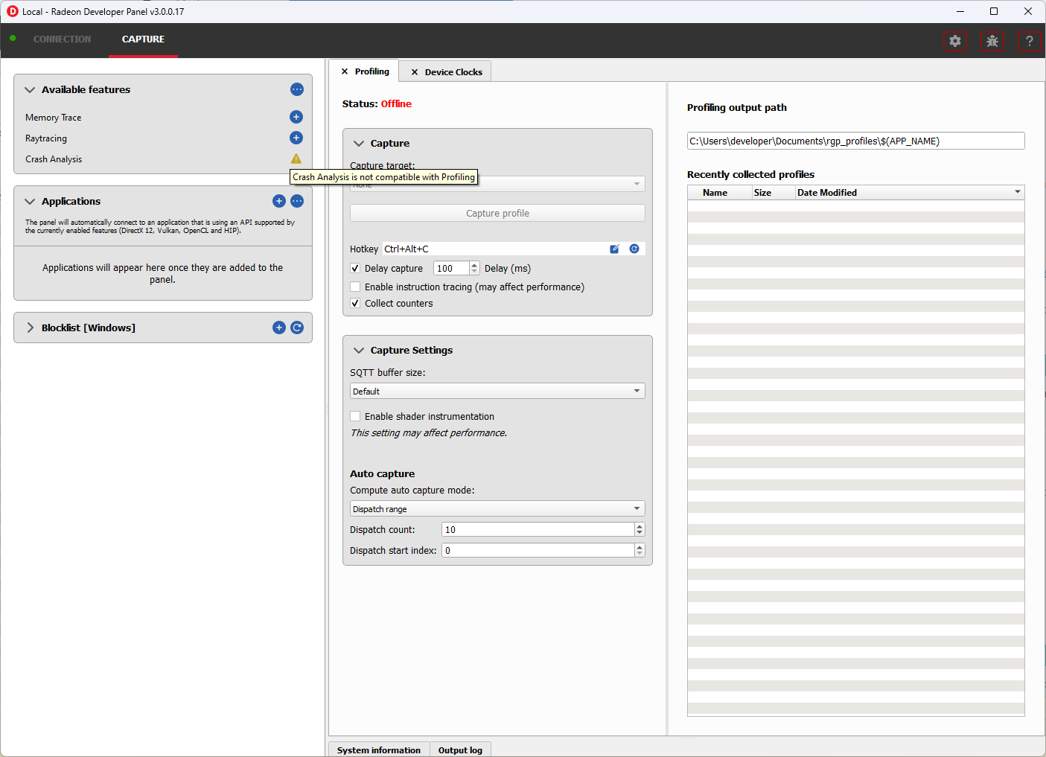
Task: Open the SQTT buffer size dropdown
Action: pos(497,391)
